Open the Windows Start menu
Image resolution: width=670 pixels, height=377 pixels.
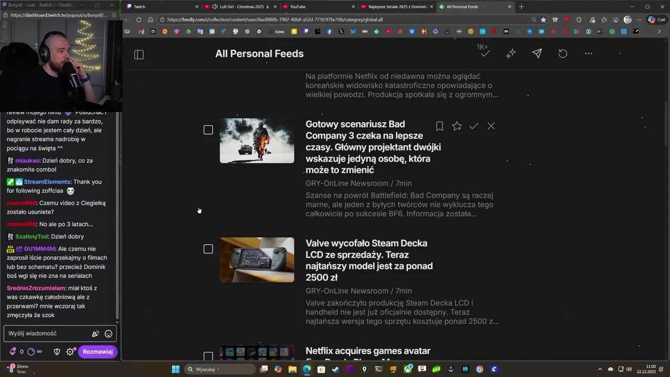click(x=176, y=369)
